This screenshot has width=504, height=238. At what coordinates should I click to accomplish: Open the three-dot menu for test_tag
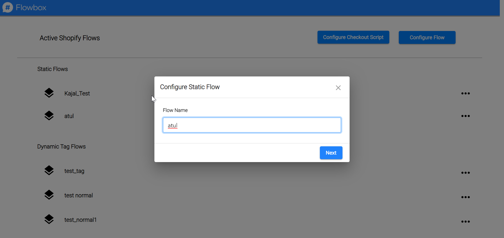pyautogui.click(x=465, y=173)
